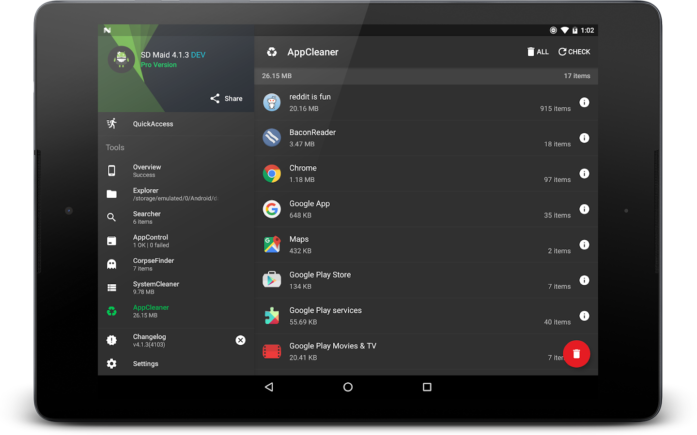The width and height of the screenshot is (697, 435).
Task: Dismiss the Changelog entry with X
Action: tap(240, 340)
